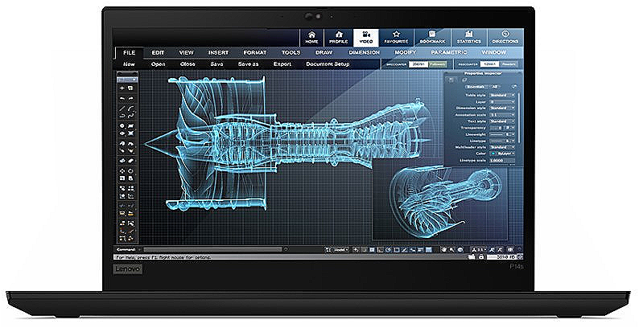Click the Home icon in top bar

(x=311, y=37)
